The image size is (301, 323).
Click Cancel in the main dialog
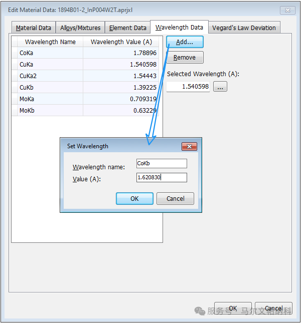[273, 308]
